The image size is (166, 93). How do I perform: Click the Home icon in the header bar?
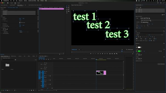pos(8,3)
